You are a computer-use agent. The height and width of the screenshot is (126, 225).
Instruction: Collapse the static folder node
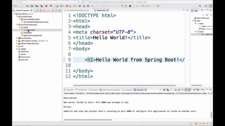click(20, 27)
